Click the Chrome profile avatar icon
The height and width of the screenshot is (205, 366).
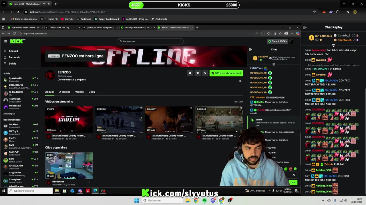[x=355, y=12]
